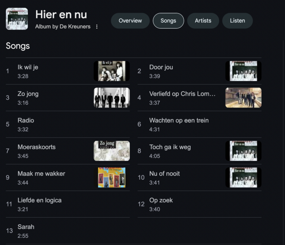Viewport: 285px width, 245px height.
Task: Select the Songs tab
Action: pyautogui.click(x=168, y=21)
